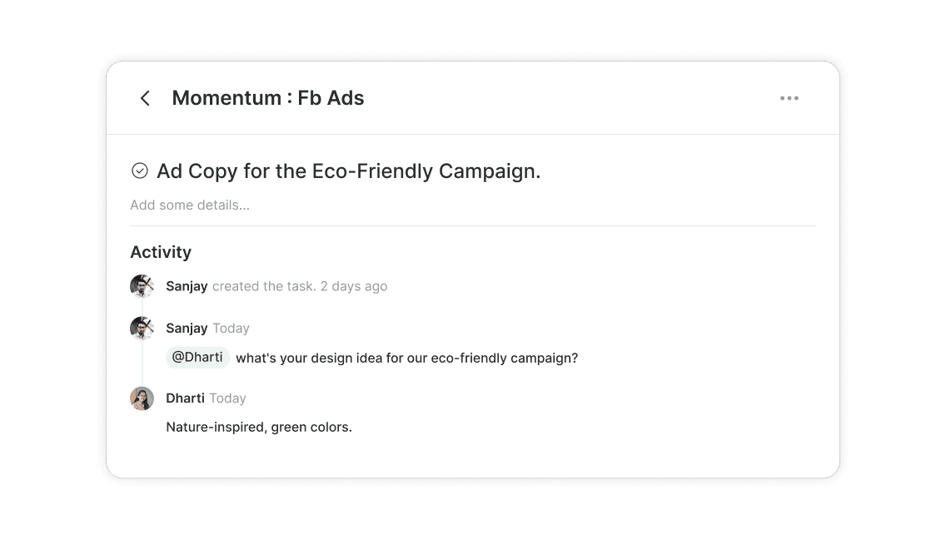
Task: Click the 2 days ago timestamp
Action: pyautogui.click(x=354, y=286)
